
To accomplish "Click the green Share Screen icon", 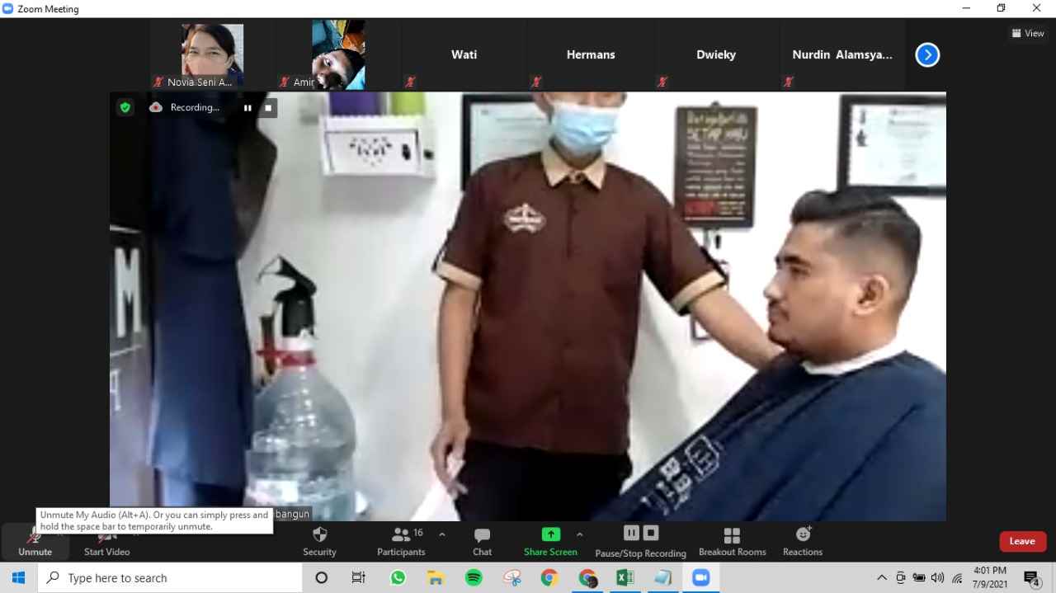I will point(550,534).
